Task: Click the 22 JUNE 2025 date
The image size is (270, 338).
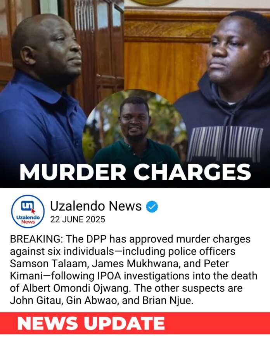Action: (78, 220)
